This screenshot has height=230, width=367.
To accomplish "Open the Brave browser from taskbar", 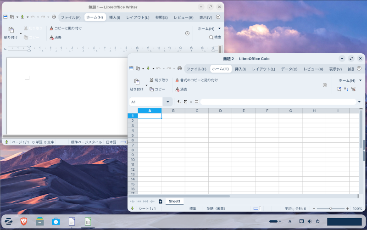I will click(x=24, y=221).
